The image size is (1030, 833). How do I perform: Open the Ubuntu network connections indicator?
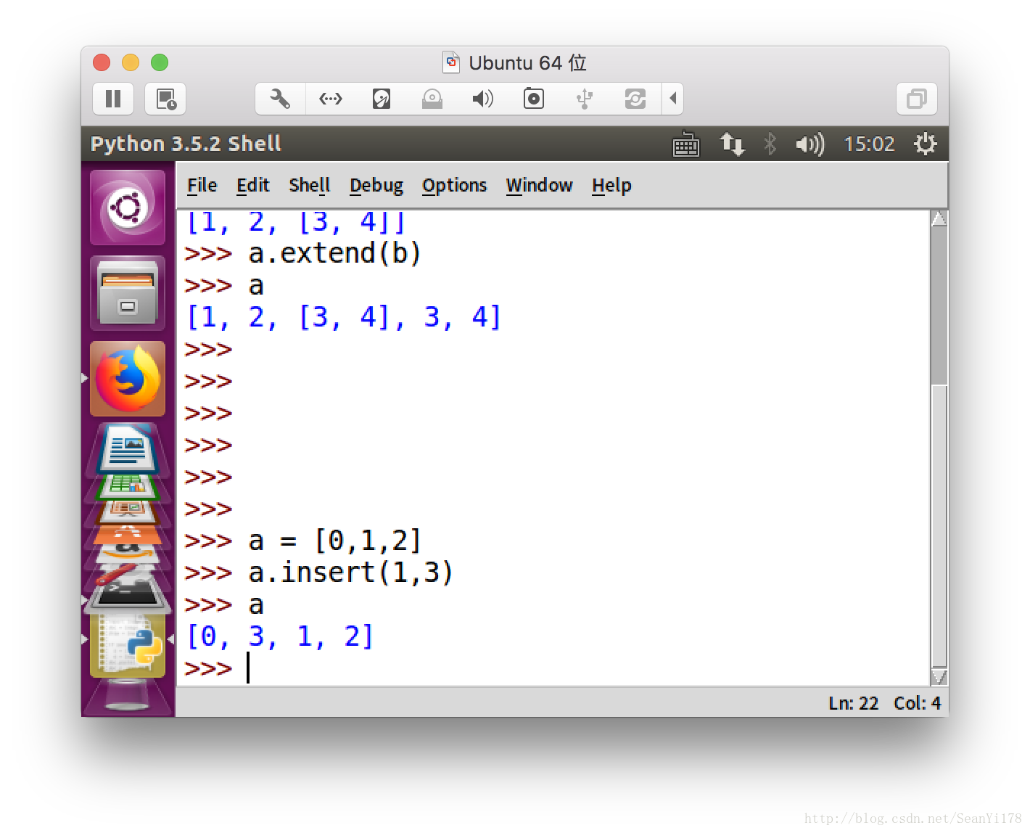tap(732, 144)
